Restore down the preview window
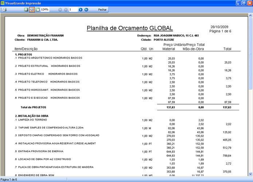 click(244, 3)
